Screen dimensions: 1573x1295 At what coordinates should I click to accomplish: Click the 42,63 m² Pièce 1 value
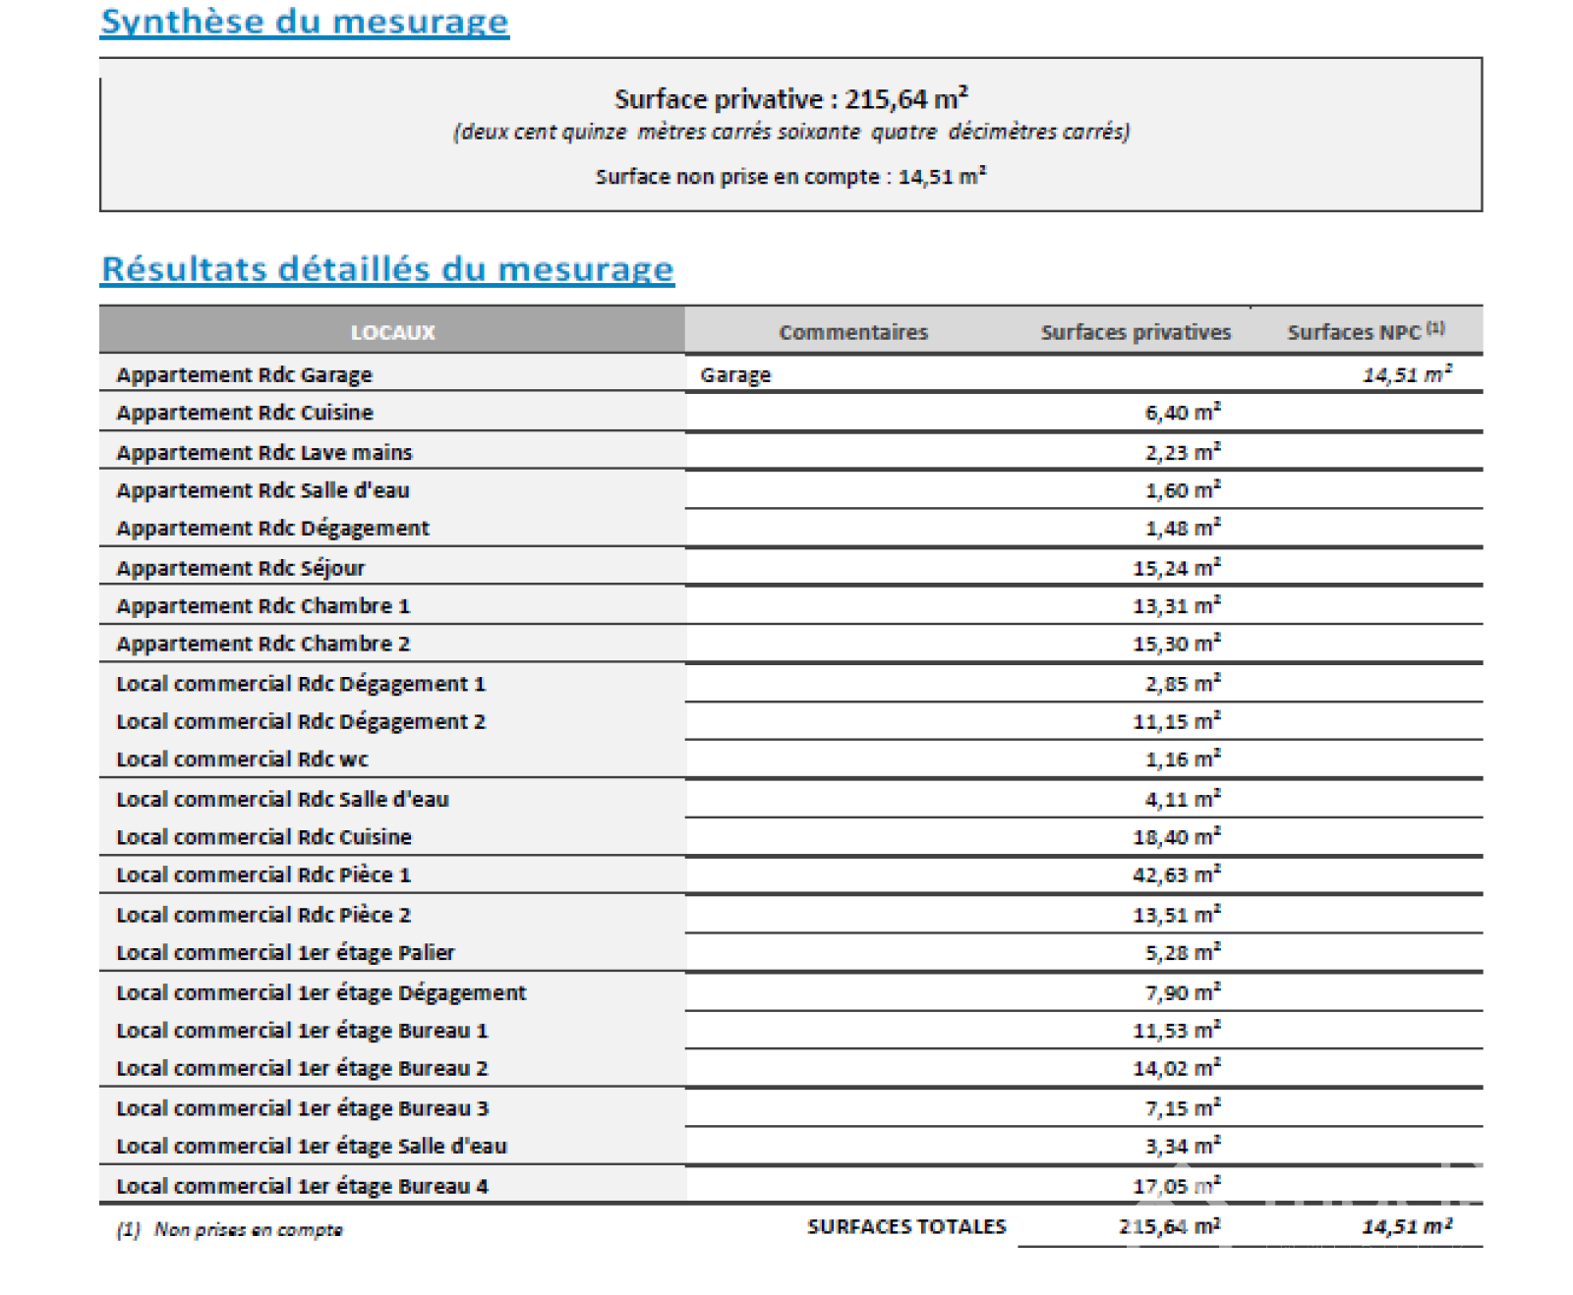[1176, 874]
